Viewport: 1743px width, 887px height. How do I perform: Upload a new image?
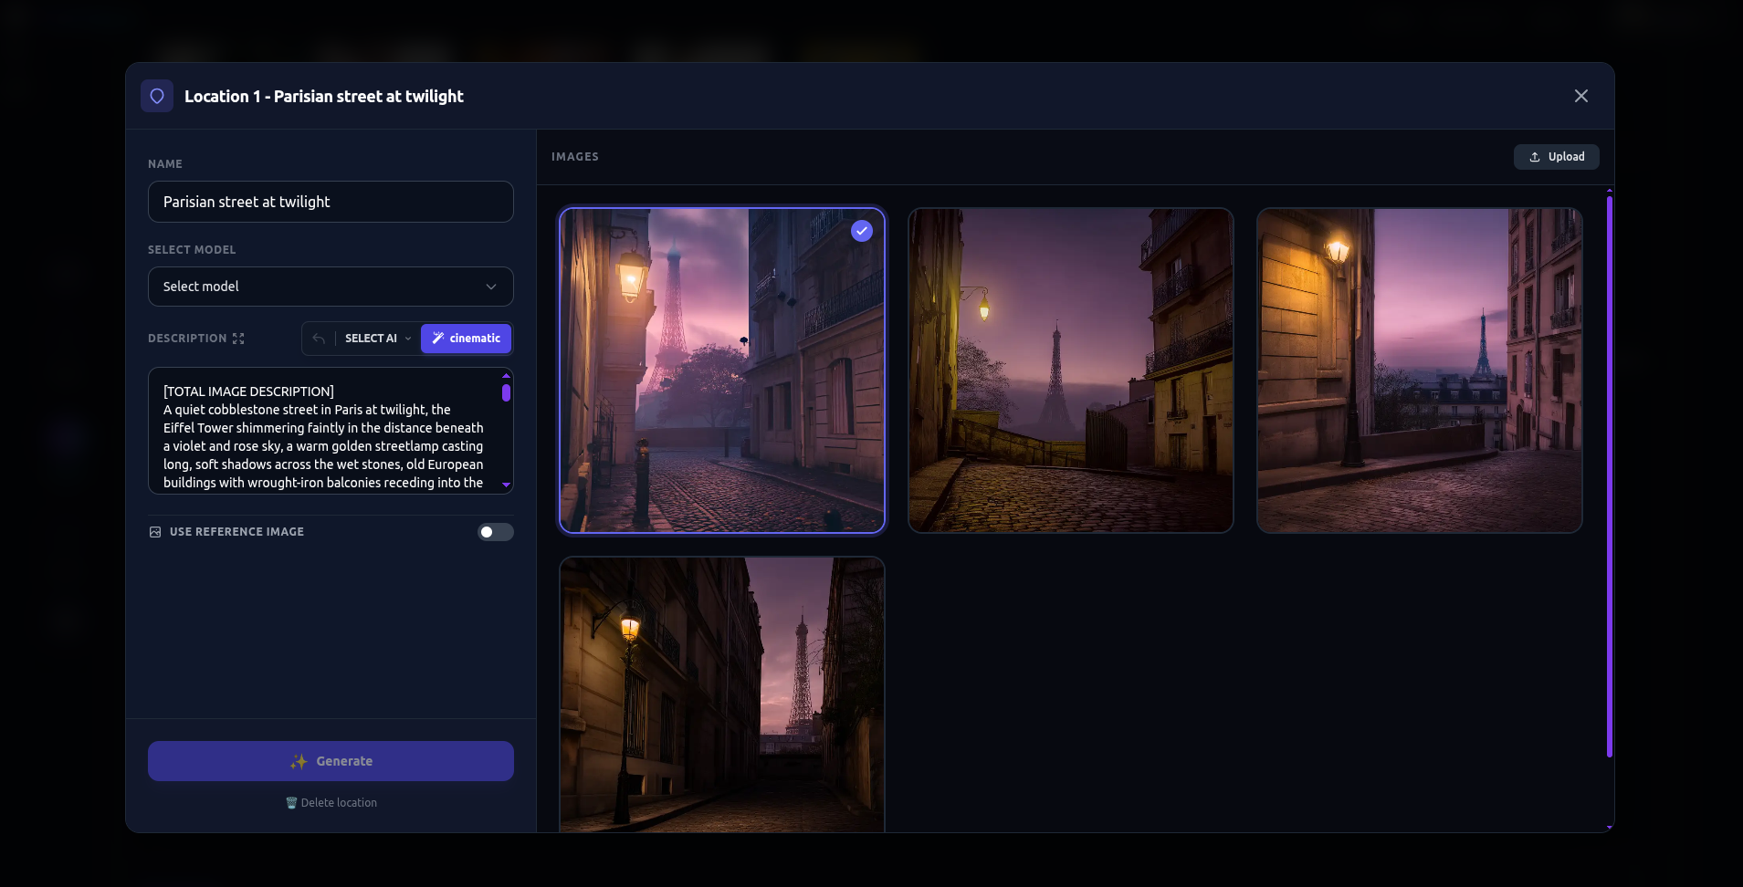(1556, 157)
